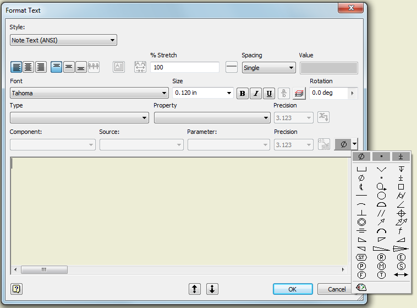Select right justification alignment button
The image size is (417, 308).
coord(41,67)
